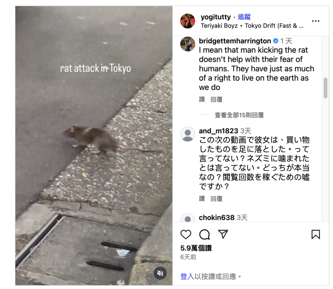Reply to bridgettemharrington's comment (回覆)
Image resolution: width=333 pixels, height=289 pixels.
(x=216, y=99)
